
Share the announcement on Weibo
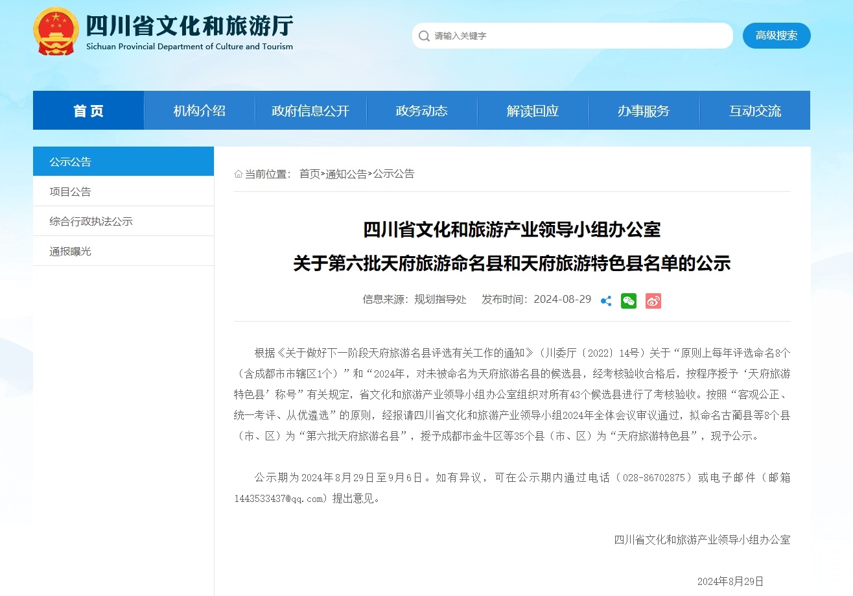[x=653, y=301]
